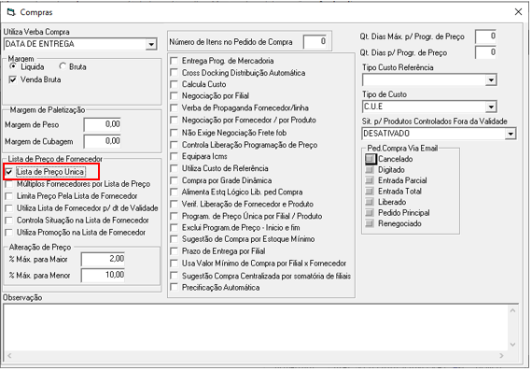Click Qt. Dias p/ Progr. de Preço field
Image resolution: width=532 pixels, height=371 pixels.
486,52
